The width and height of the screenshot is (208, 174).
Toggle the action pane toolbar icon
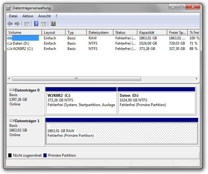[44, 24]
